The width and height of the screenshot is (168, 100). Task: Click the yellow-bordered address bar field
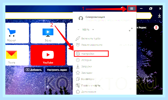pos(39,16)
